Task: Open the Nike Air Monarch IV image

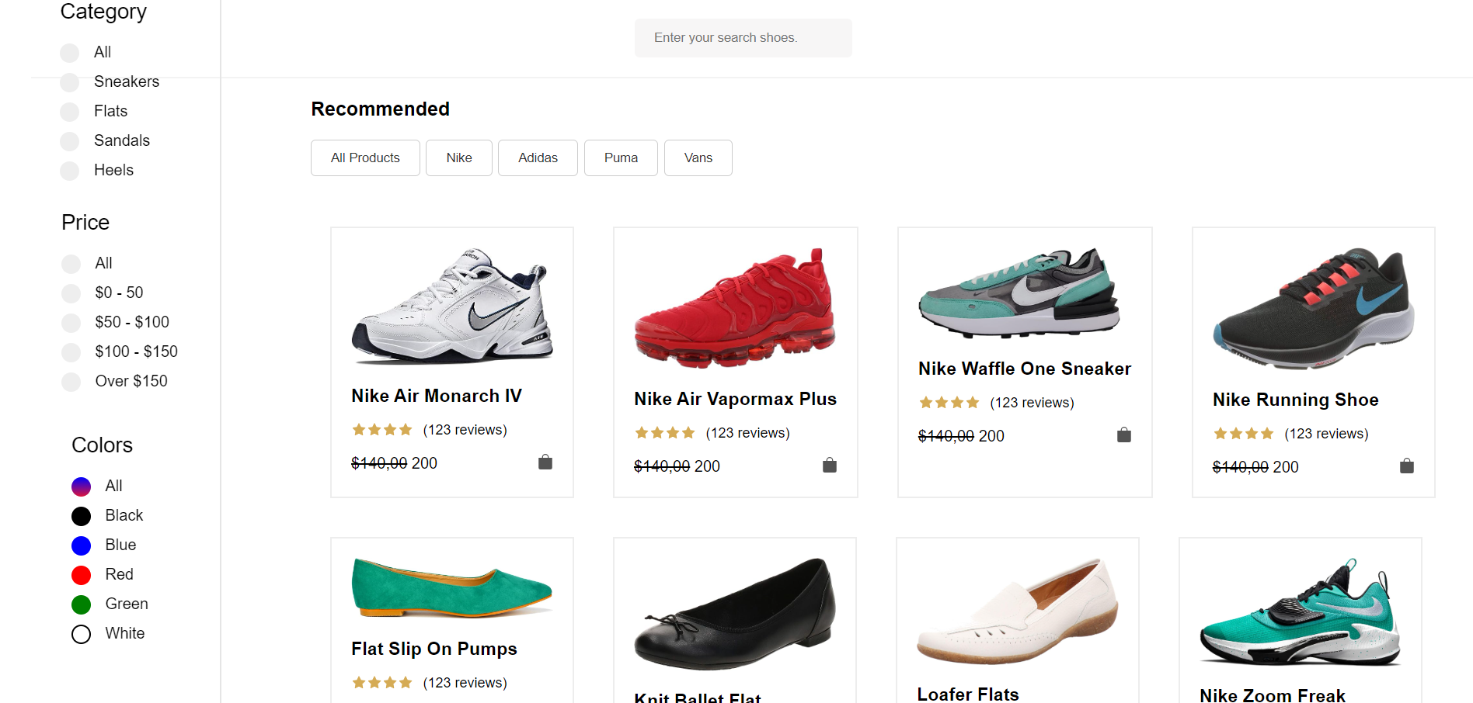Action: click(452, 306)
